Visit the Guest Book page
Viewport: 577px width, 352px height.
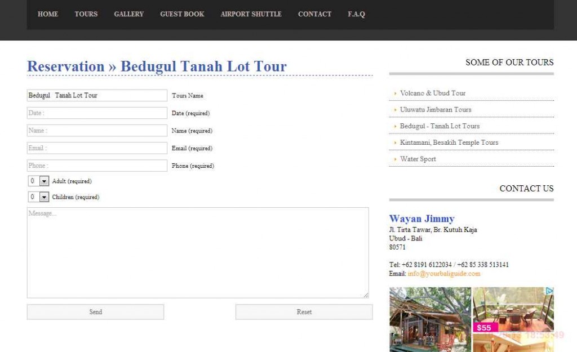182,14
